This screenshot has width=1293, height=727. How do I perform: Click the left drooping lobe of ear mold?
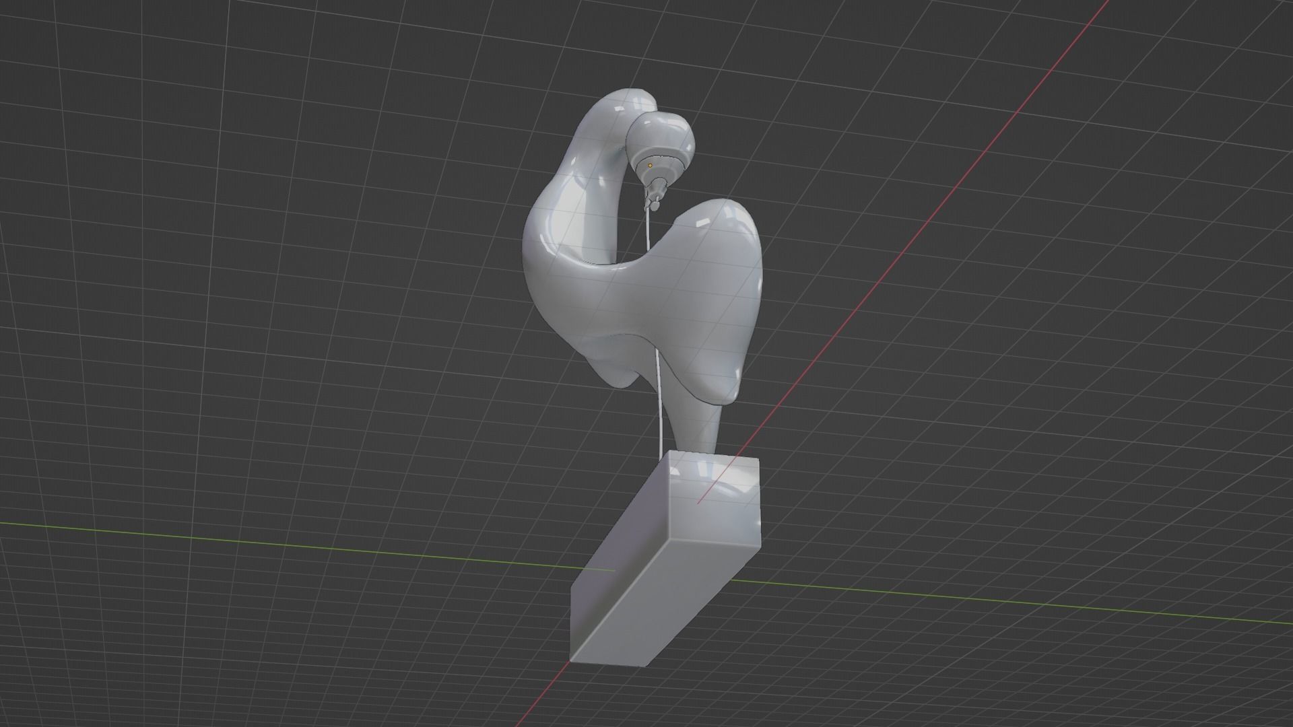[x=616, y=370]
